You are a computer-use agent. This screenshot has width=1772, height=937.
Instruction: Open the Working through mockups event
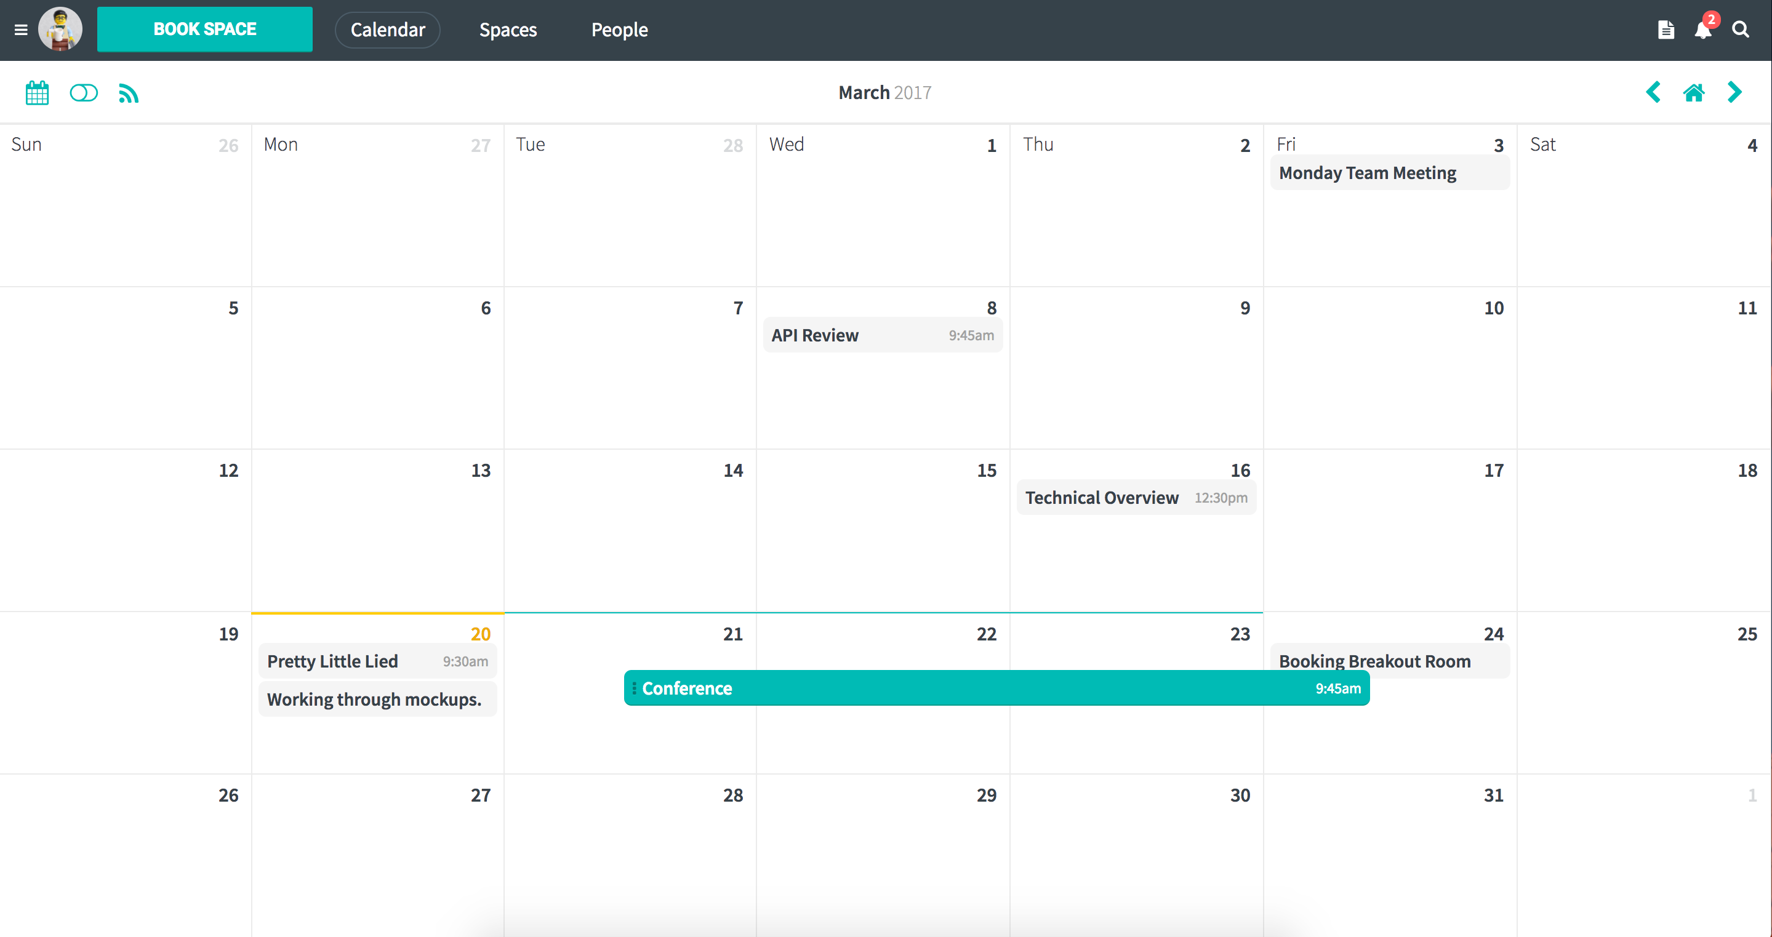(x=378, y=699)
